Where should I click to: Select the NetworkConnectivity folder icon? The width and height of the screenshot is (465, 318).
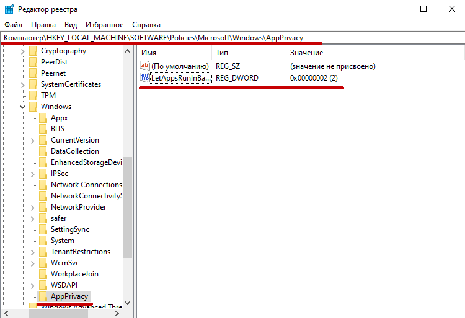(x=43, y=196)
